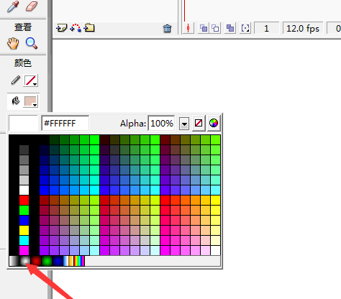Open the system color picker wheel

(214, 124)
